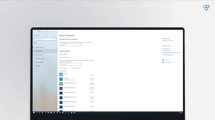This screenshot has height=120, width=215.
Task: Select the 3D Viewer entry name
Action: click(66, 78)
